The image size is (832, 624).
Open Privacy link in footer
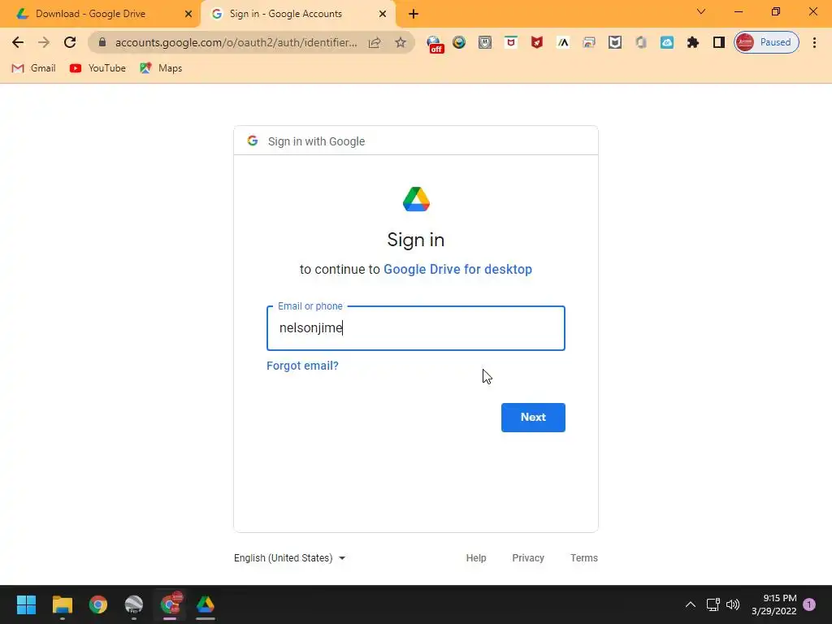[528, 557]
